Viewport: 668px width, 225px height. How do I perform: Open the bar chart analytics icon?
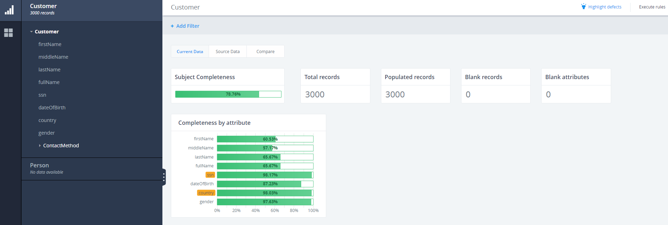pos(9,10)
